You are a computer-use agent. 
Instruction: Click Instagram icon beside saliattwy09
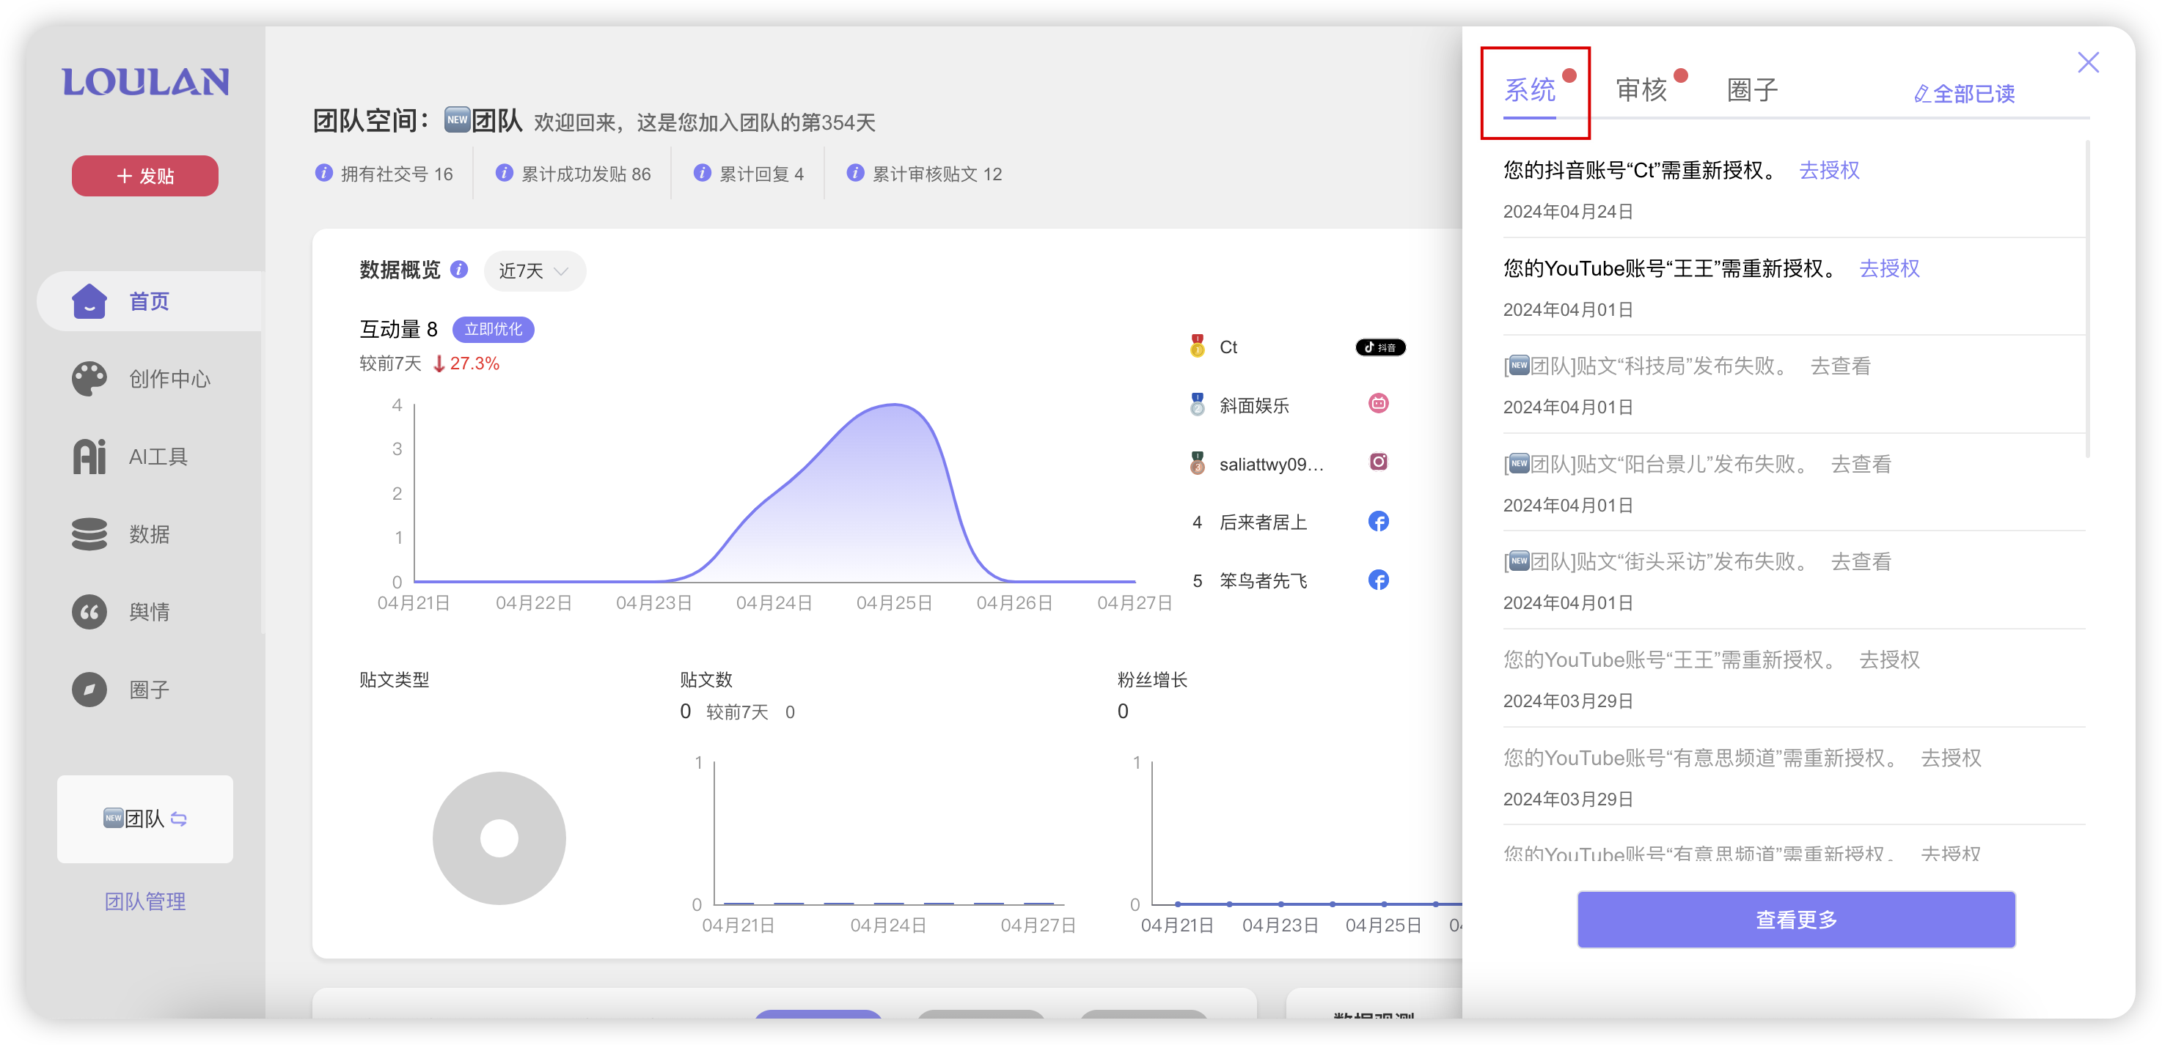click(1378, 462)
